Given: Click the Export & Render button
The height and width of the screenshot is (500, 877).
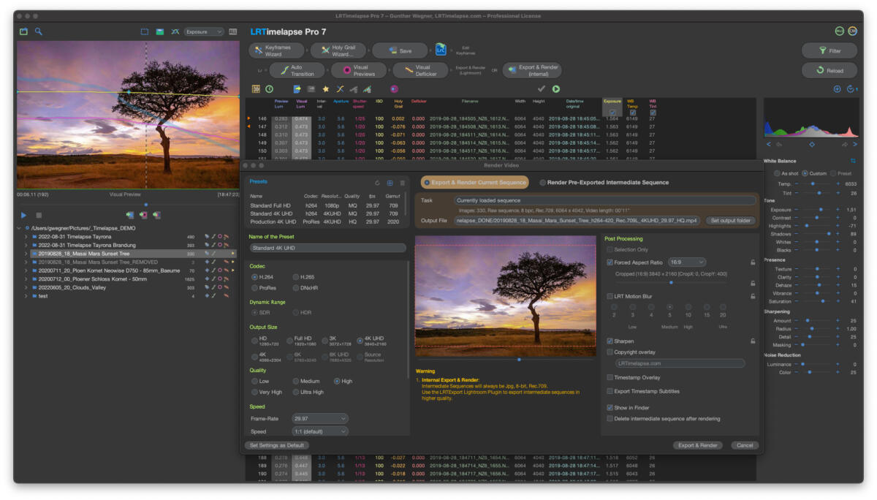Looking at the screenshot, I should pyautogui.click(x=697, y=445).
